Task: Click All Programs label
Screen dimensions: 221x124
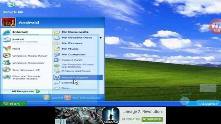Action: pyautogui.click(x=22, y=91)
